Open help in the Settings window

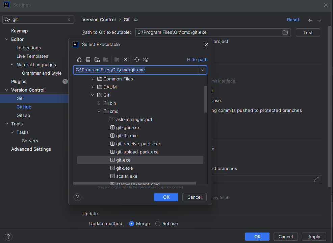8,237
